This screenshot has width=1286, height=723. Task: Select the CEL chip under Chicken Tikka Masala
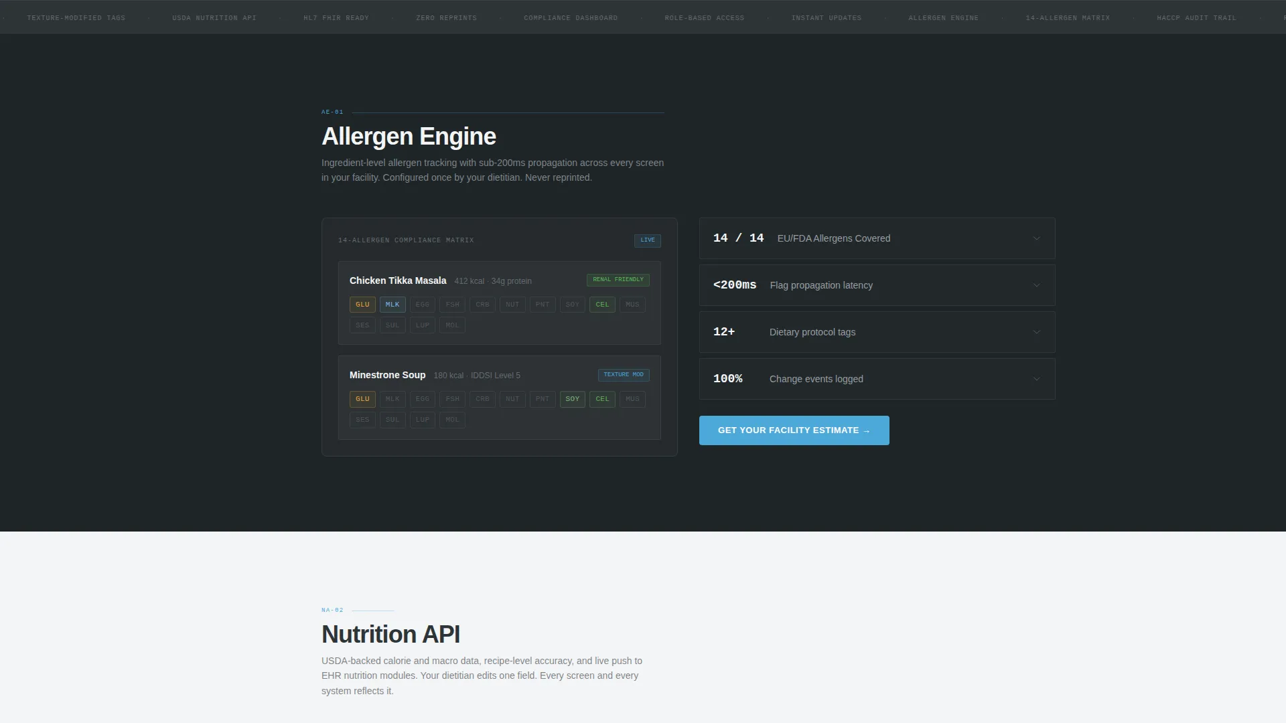602,305
